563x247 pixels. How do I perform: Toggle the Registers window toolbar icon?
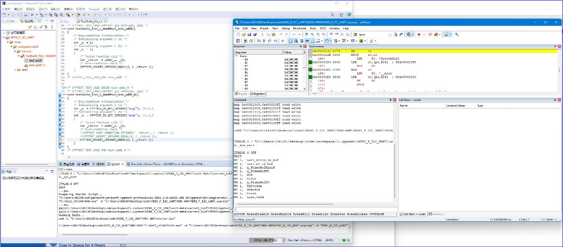307,41
